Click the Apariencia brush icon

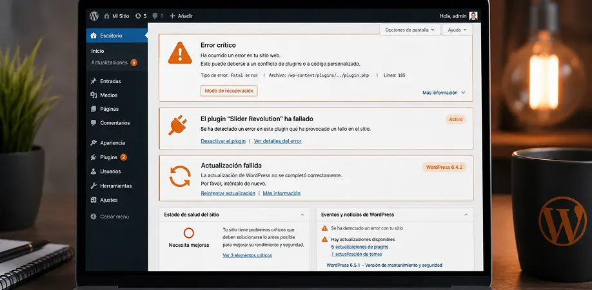point(94,143)
